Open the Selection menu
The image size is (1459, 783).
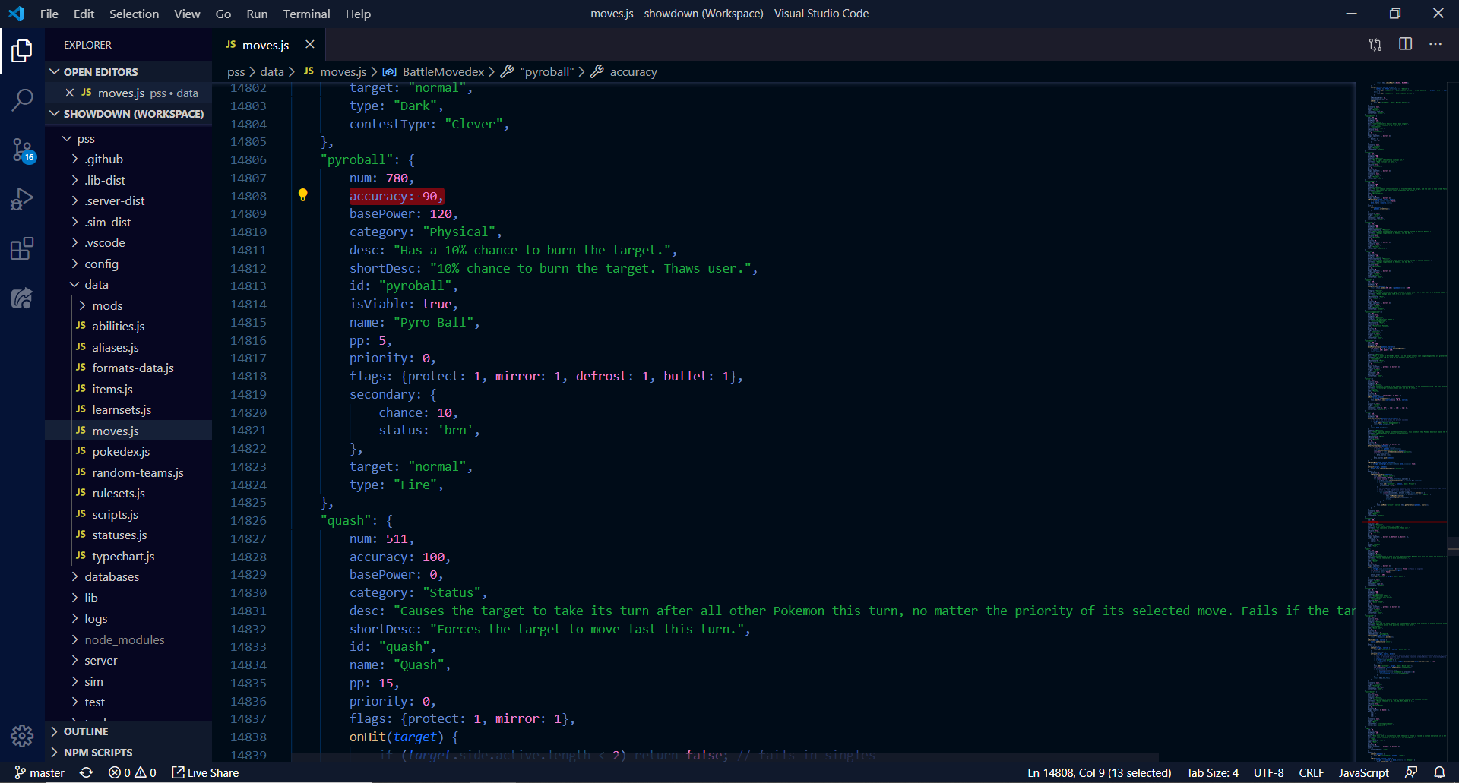point(134,14)
